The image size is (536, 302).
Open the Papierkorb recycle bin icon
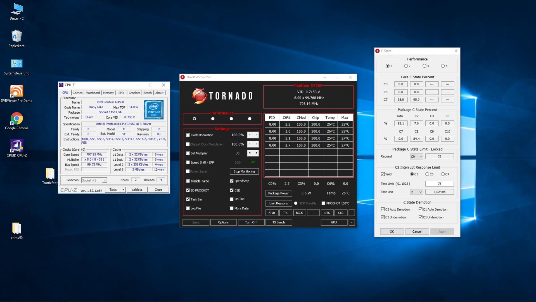point(16,39)
